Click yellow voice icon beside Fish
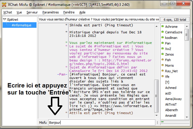Image resolution: width=193 pixels, height=129 pixels. tap(162, 60)
